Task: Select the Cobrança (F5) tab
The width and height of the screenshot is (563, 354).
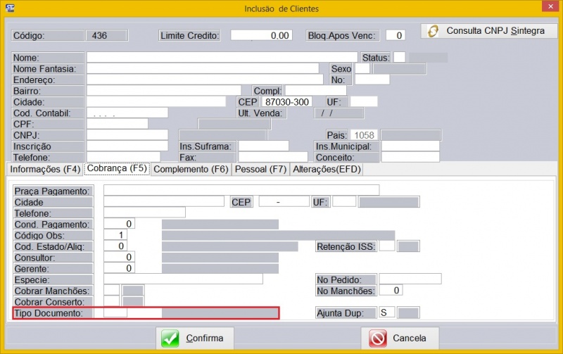Action: pos(117,169)
